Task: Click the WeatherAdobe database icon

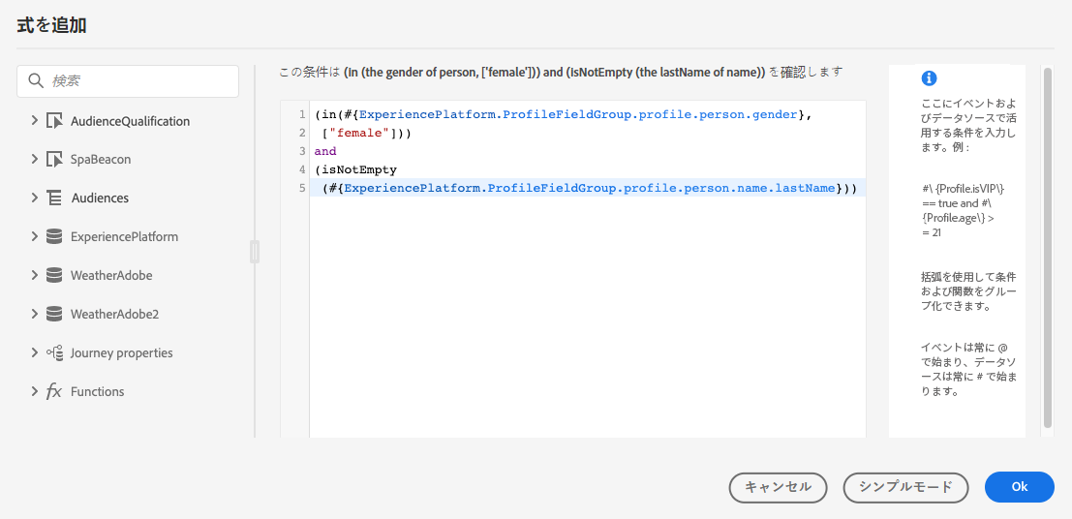Action: (x=54, y=275)
